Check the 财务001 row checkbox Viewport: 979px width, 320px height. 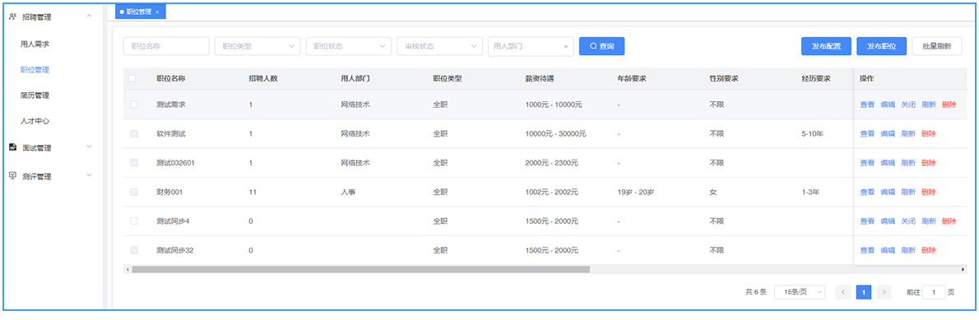point(134,192)
